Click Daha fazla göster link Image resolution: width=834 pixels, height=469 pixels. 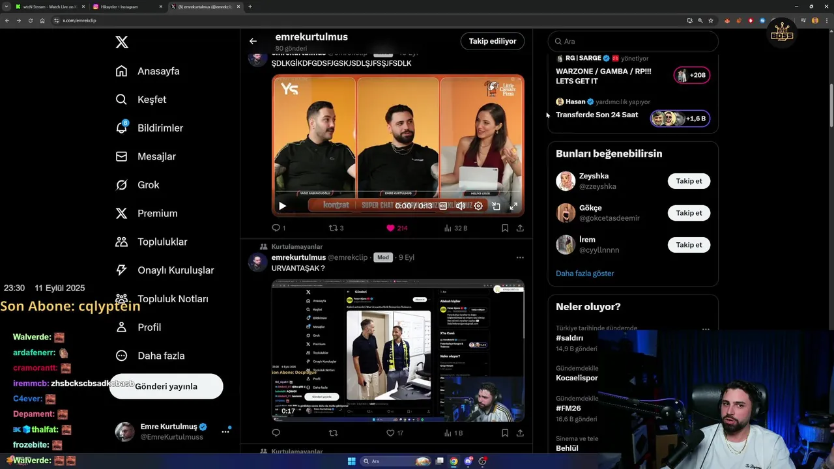(585, 274)
